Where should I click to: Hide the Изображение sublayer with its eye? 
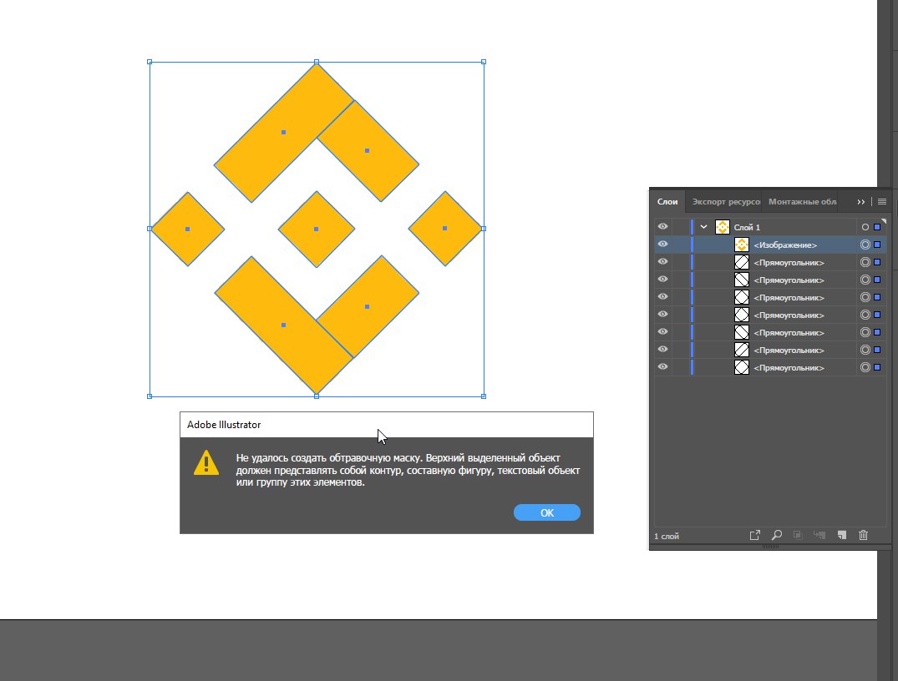coord(662,245)
